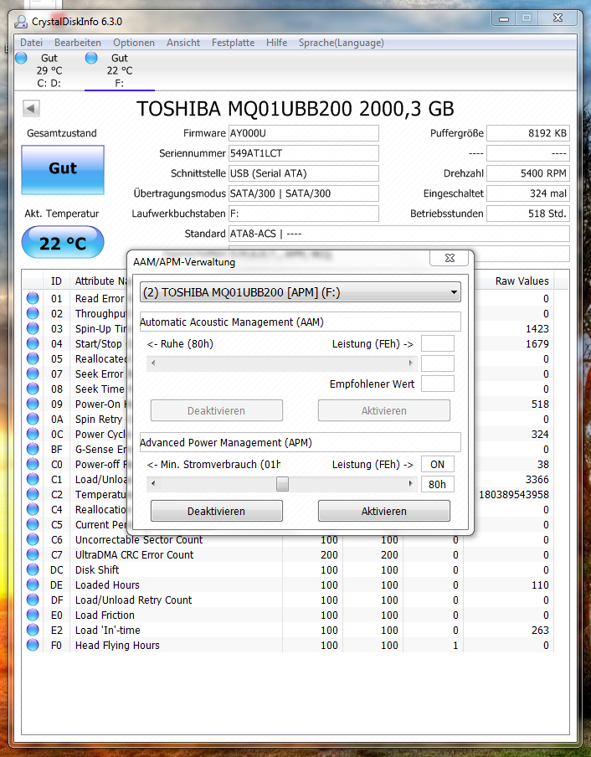
Task: Click the Laufwerkbuchstaben field F:
Action: pos(304,214)
